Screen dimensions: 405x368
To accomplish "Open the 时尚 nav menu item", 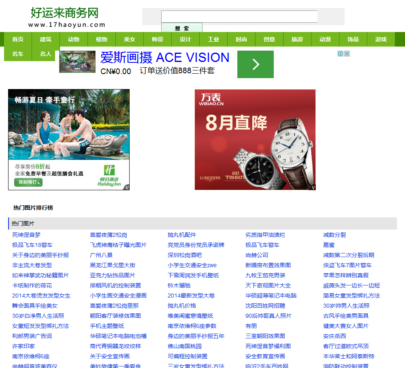I will click(x=241, y=39).
